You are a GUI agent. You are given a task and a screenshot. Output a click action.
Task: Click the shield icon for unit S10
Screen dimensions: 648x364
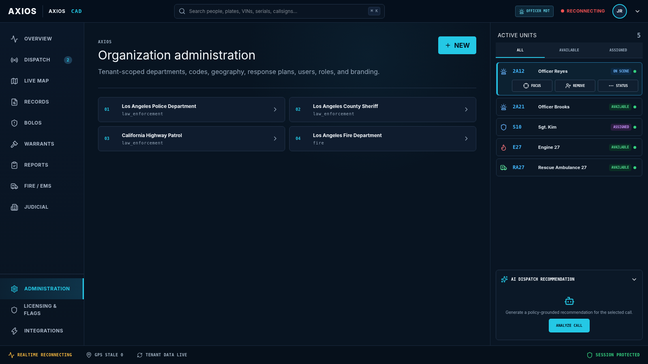(504, 127)
